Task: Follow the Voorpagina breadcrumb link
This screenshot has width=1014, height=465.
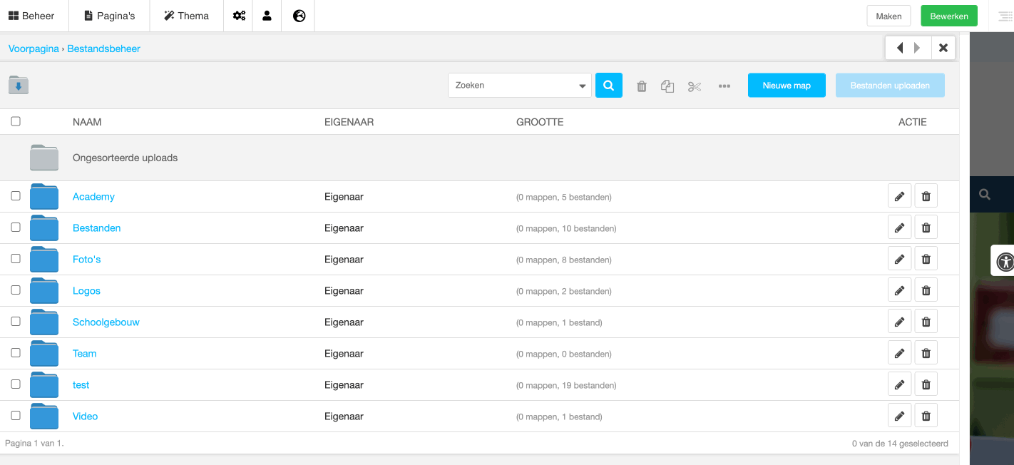Action: pyautogui.click(x=34, y=49)
